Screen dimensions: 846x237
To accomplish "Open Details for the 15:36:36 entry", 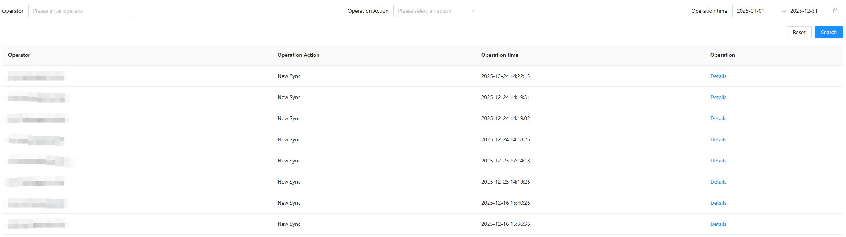I will [x=718, y=224].
